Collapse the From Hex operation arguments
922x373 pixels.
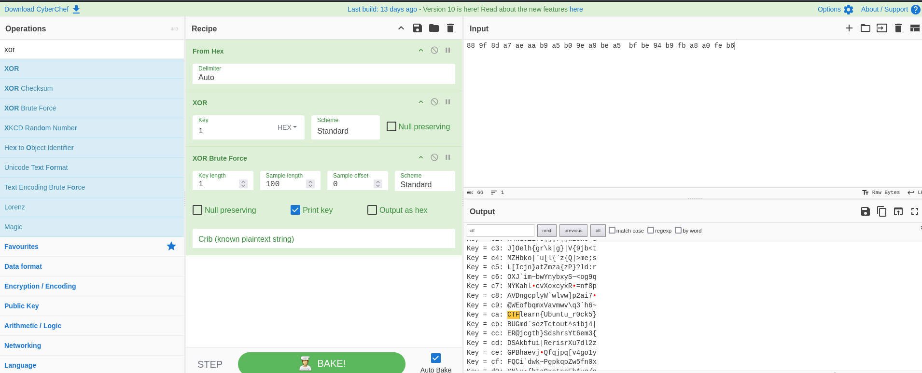coord(421,50)
